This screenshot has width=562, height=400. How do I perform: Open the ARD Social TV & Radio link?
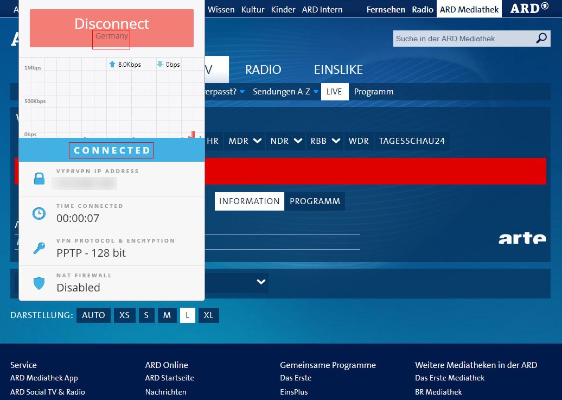coord(48,392)
